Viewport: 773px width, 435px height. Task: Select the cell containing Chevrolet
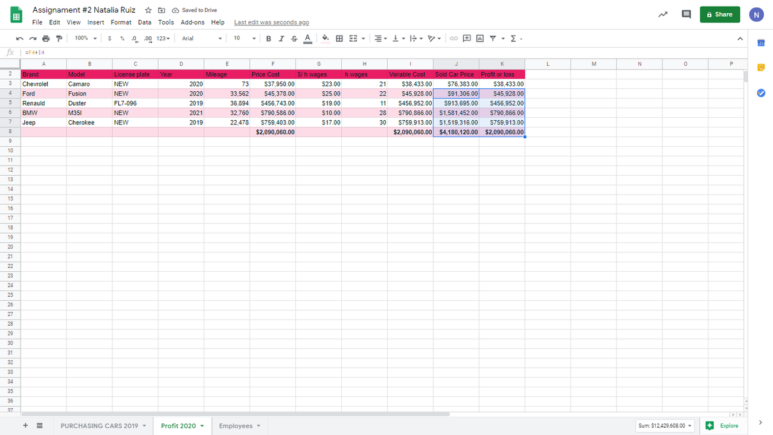pos(43,84)
